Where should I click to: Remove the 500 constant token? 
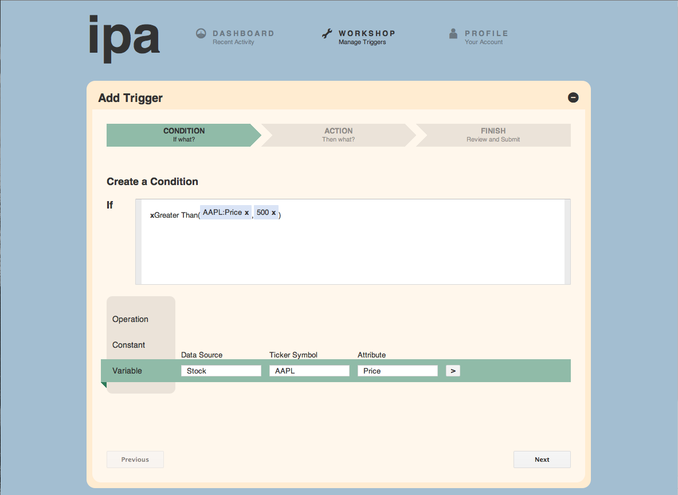click(274, 213)
